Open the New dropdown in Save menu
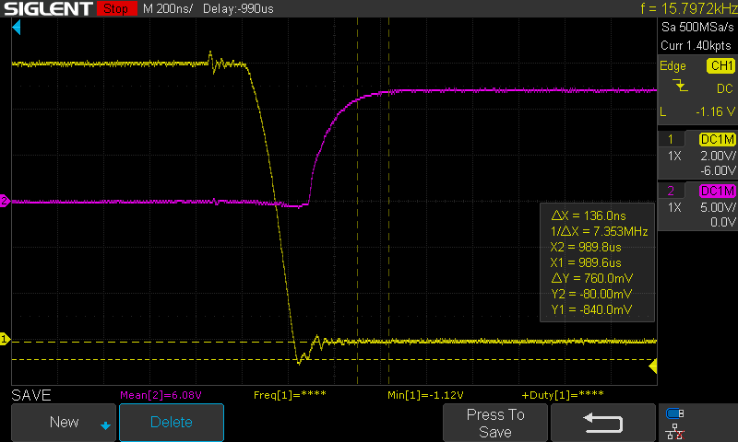The width and height of the screenshot is (738, 442). click(64, 423)
